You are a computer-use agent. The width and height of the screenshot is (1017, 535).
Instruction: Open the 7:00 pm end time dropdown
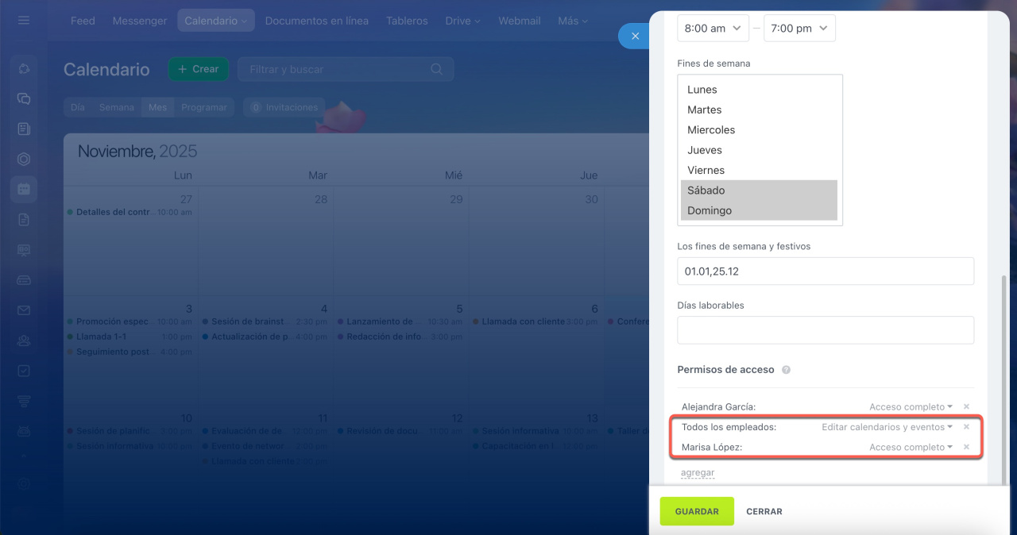799,29
